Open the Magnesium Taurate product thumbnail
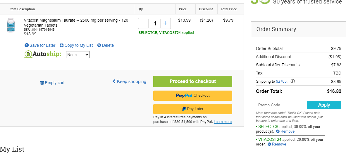 pyautogui.click(x=11, y=25)
